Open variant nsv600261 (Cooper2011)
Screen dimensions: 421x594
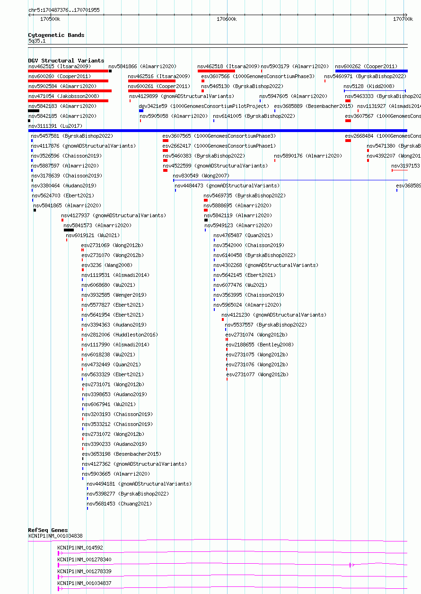(159, 86)
